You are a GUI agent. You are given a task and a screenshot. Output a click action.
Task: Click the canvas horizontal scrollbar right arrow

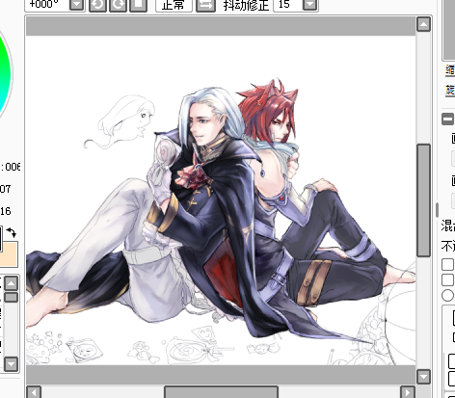click(408, 392)
